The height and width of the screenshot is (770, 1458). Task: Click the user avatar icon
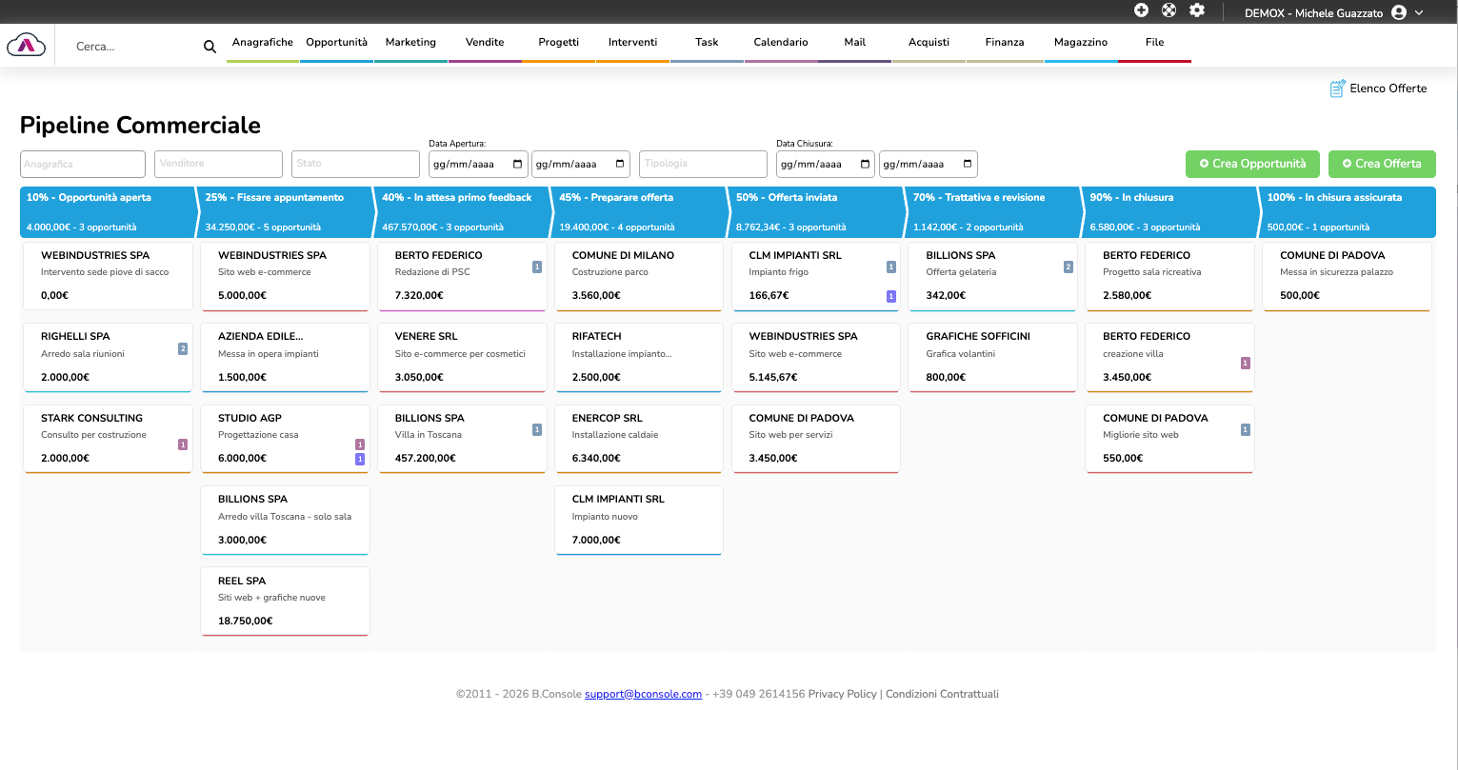tap(1398, 13)
